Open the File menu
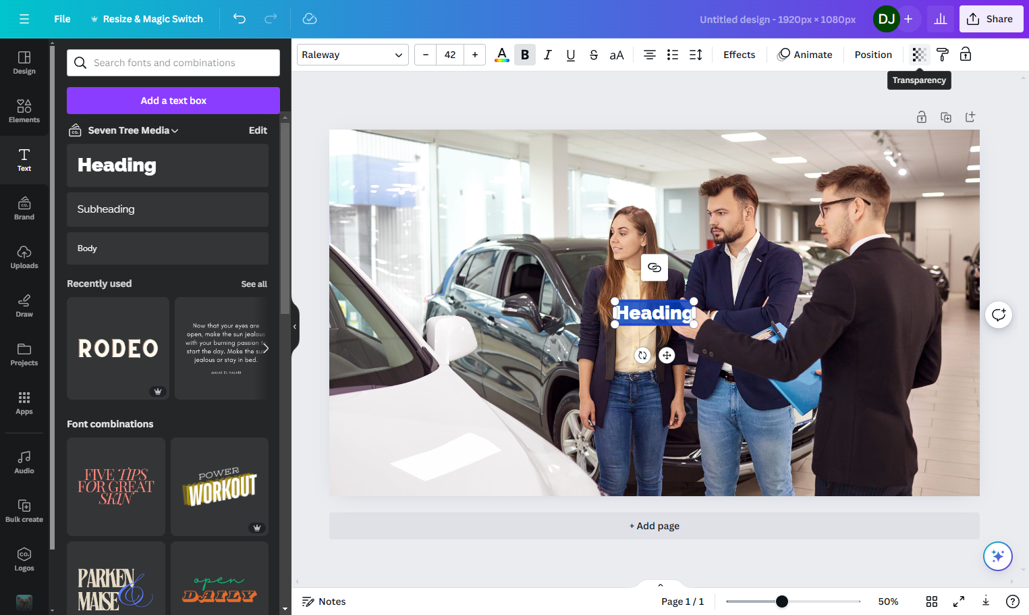Viewport: 1029px width, 615px height. click(62, 19)
